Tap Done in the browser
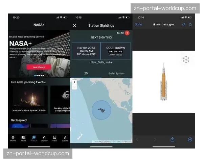This screenshot has height=162, width=203. click(138, 24)
